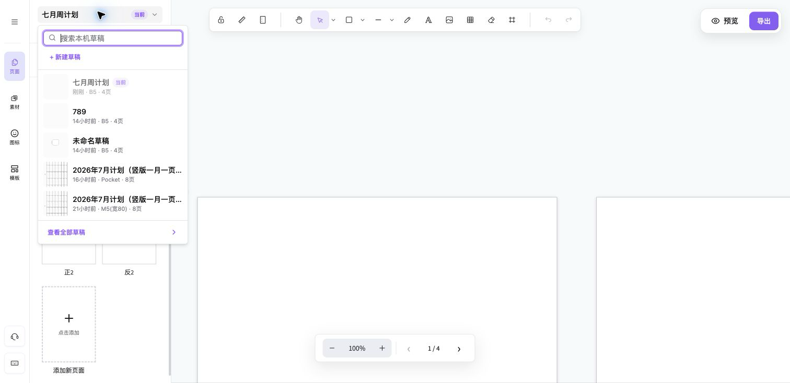
Task: Select the 反2 page thumbnail
Action: tap(129, 254)
